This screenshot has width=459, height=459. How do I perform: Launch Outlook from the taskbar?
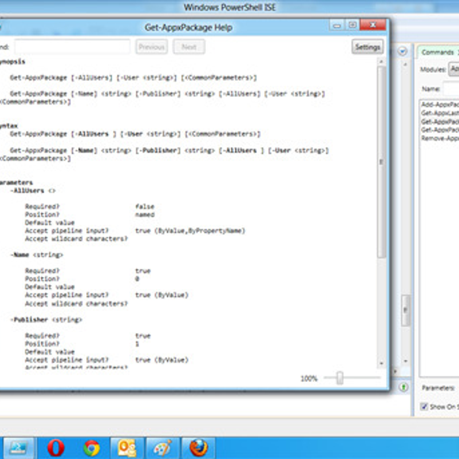point(127,448)
